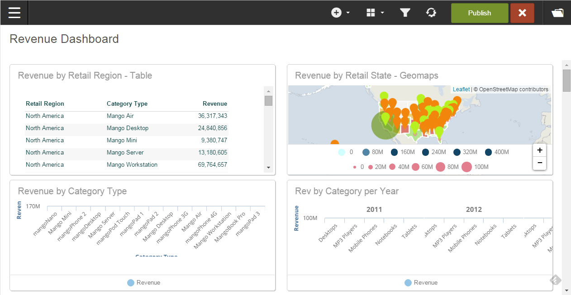The width and height of the screenshot is (571, 295).
Task: Click the filter funnel icon
Action: click(405, 13)
